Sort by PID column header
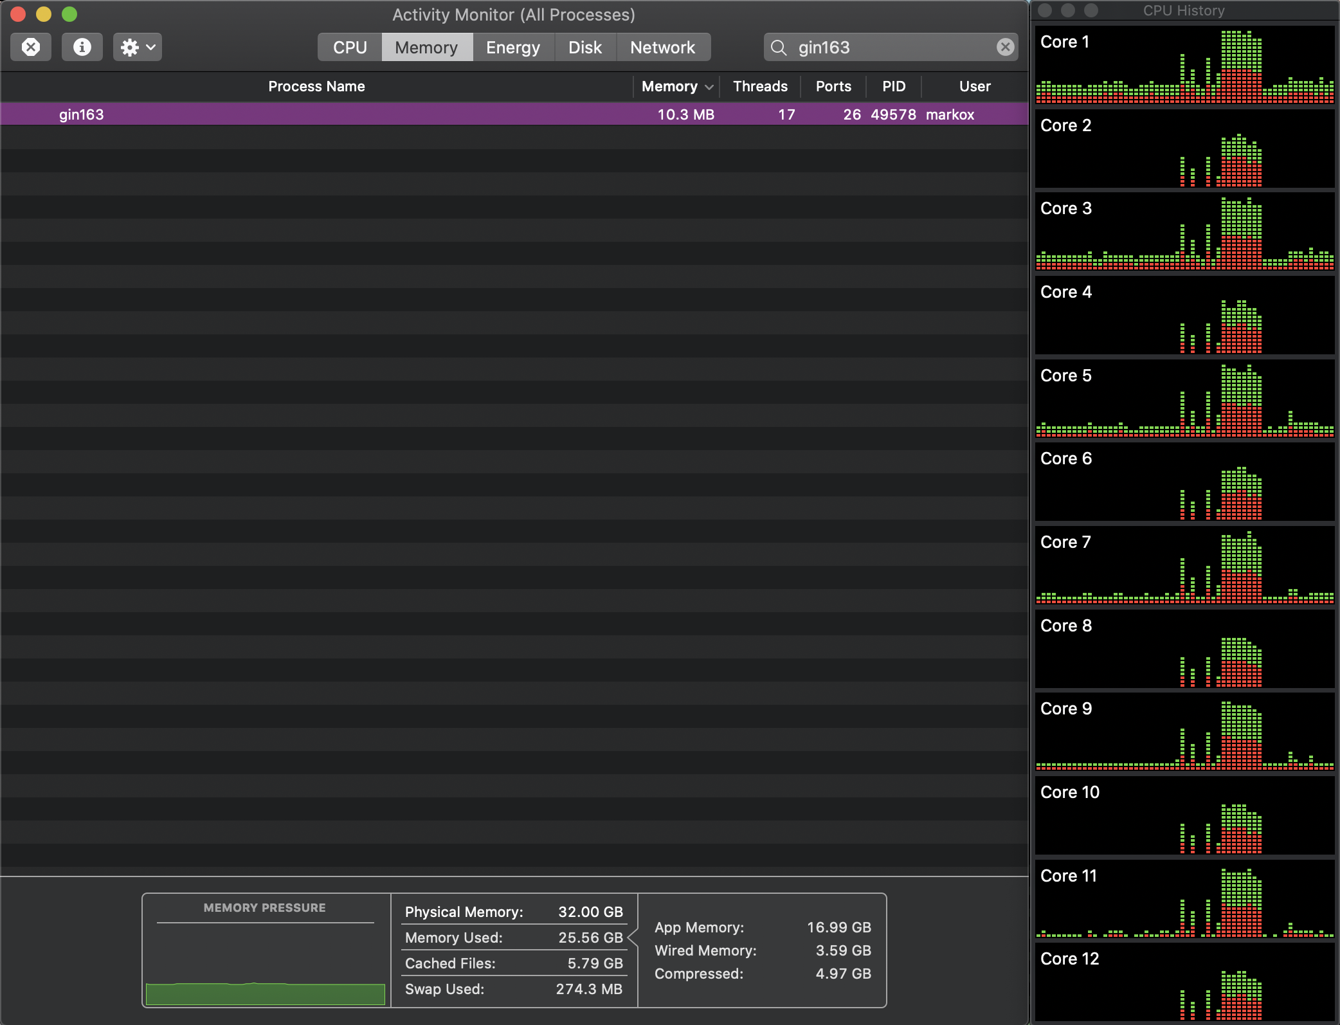The height and width of the screenshot is (1025, 1340). [x=893, y=86]
